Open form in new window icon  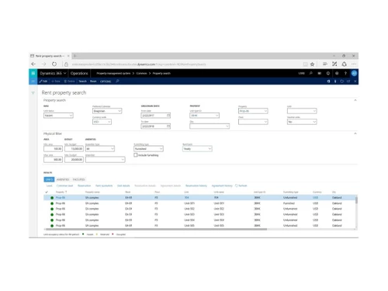pos(348,81)
